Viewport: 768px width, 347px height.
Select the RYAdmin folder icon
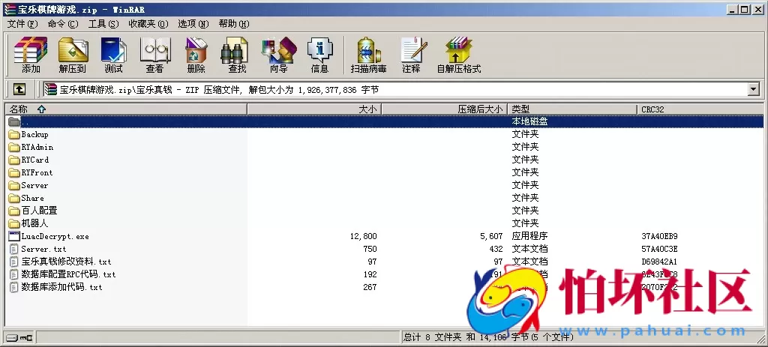point(14,147)
